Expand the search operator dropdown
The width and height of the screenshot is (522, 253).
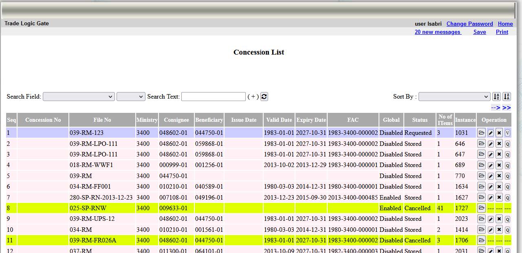click(x=131, y=97)
